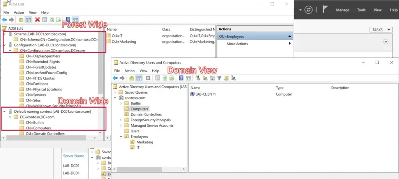Click Manage in the Server Manager header
Screen dimensions: 399x179
point(343,10)
